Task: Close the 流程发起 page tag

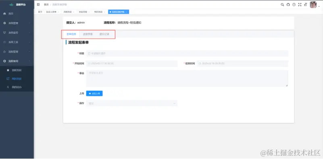Action: pyautogui.click(x=74, y=12)
